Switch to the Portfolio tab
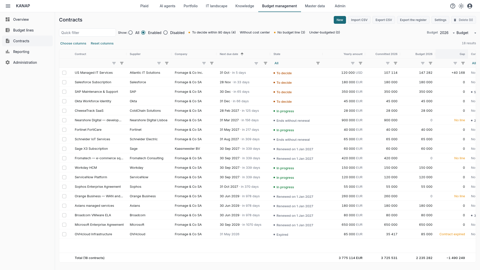The image size is (480, 270). point(190,6)
